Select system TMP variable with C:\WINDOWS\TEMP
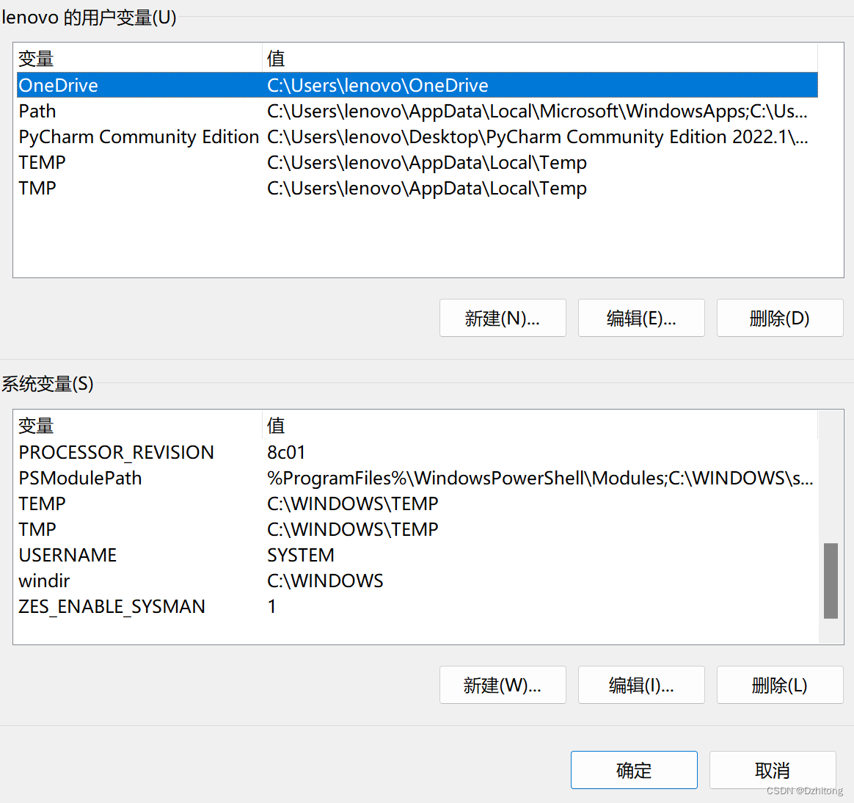This screenshot has height=803, width=854. pyautogui.click(x=417, y=529)
